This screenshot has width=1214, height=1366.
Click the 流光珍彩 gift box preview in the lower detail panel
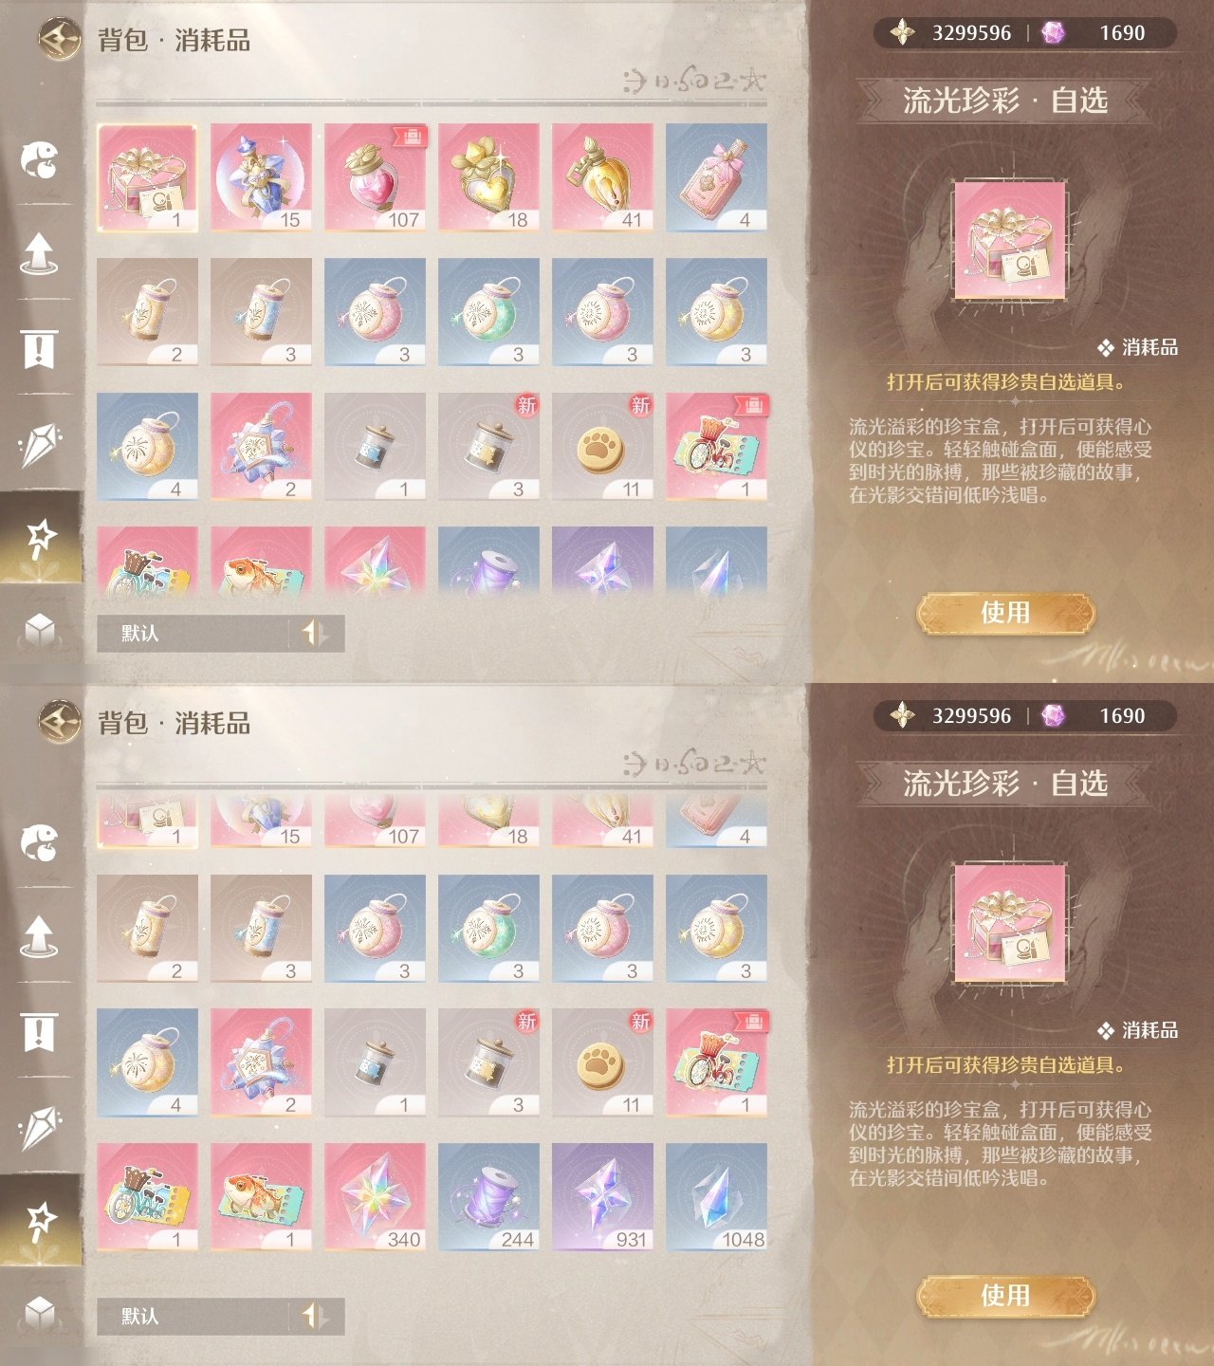1010,923
